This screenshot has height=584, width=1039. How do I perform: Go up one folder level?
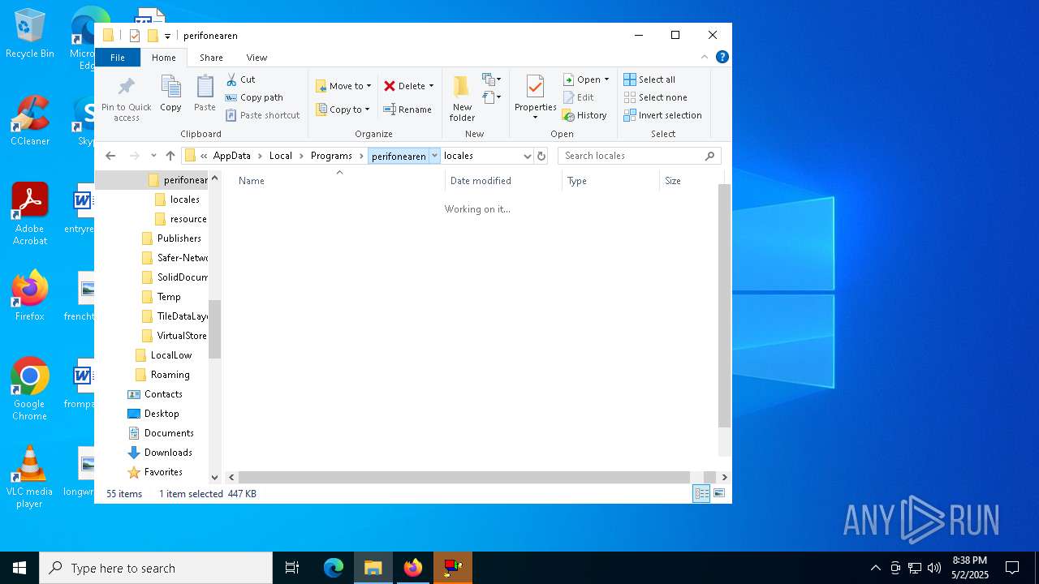(170, 156)
